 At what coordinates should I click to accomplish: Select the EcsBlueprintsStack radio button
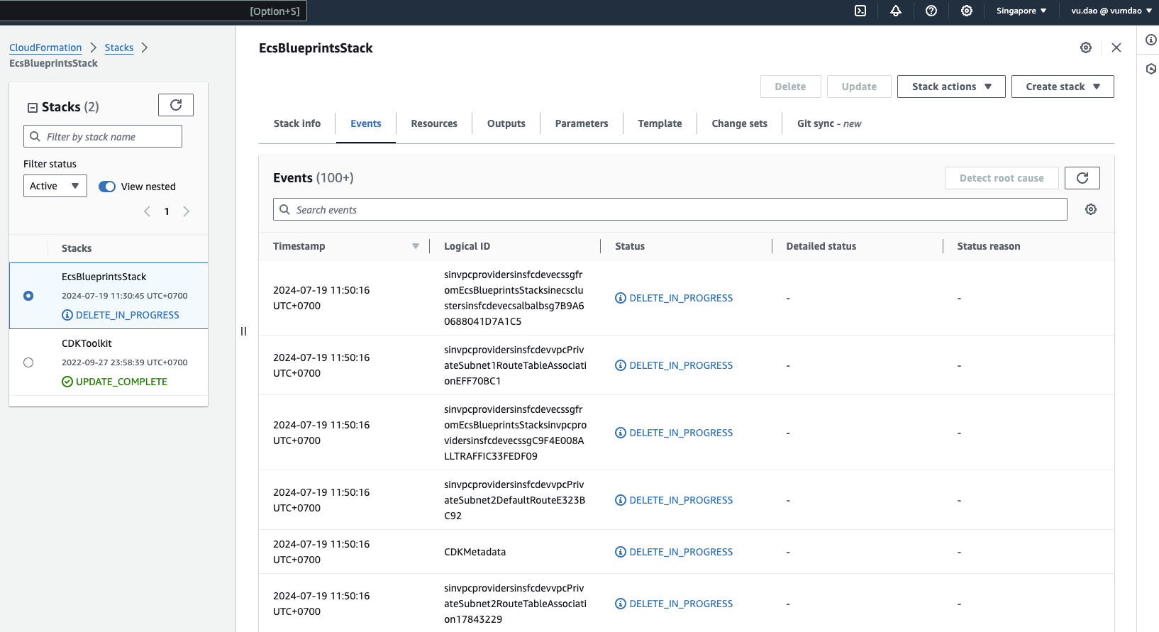[28, 296]
